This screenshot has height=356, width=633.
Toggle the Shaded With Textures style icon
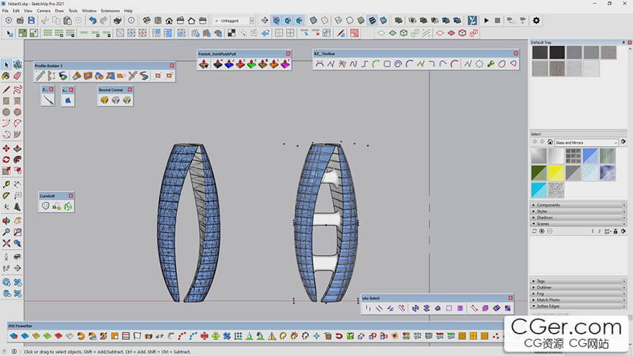click(x=372, y=21)
